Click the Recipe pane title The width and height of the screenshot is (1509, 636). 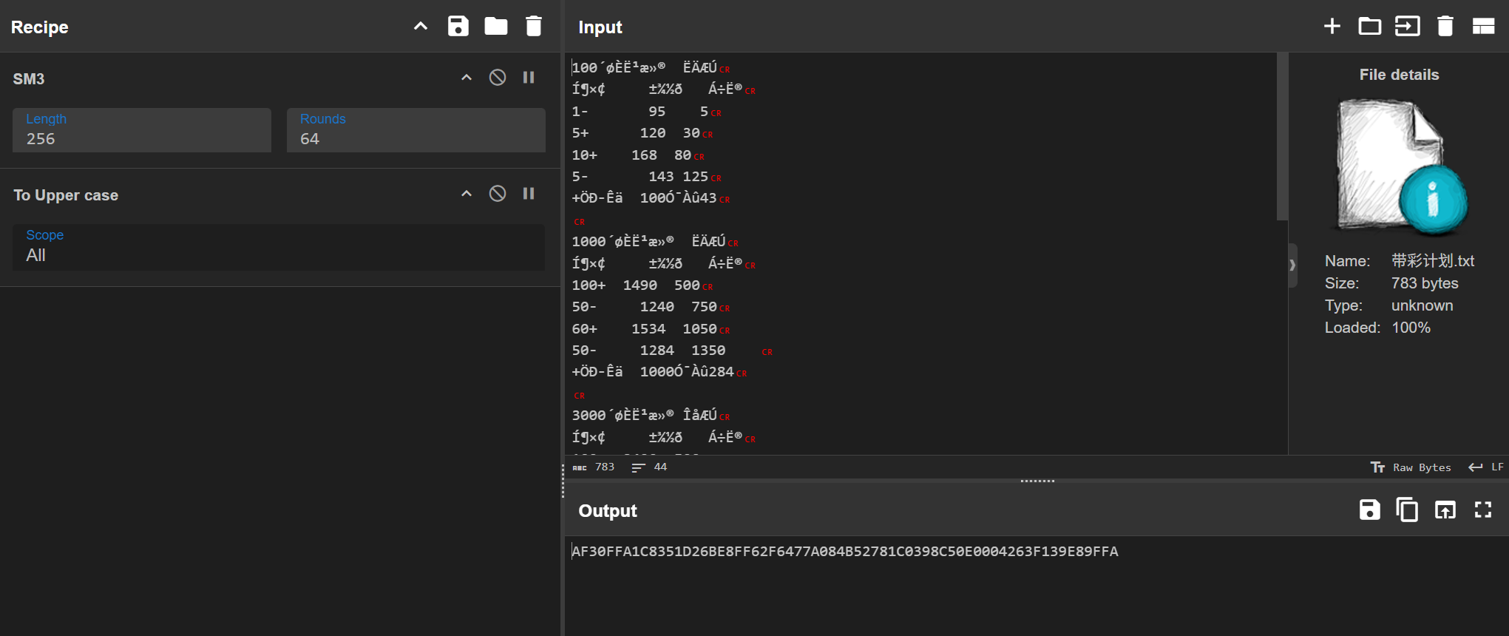tap(40, 27)
